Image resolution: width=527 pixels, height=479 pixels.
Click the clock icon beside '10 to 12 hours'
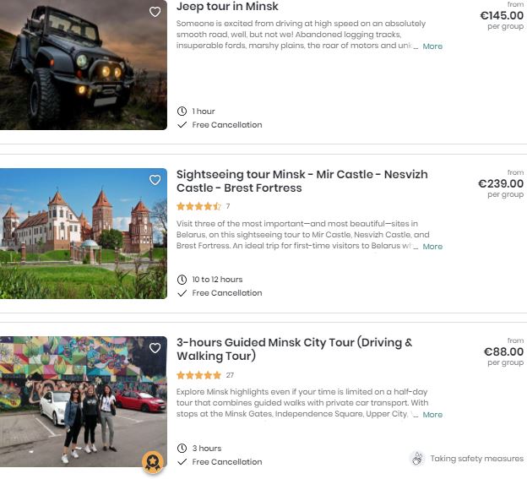[182, 280]
